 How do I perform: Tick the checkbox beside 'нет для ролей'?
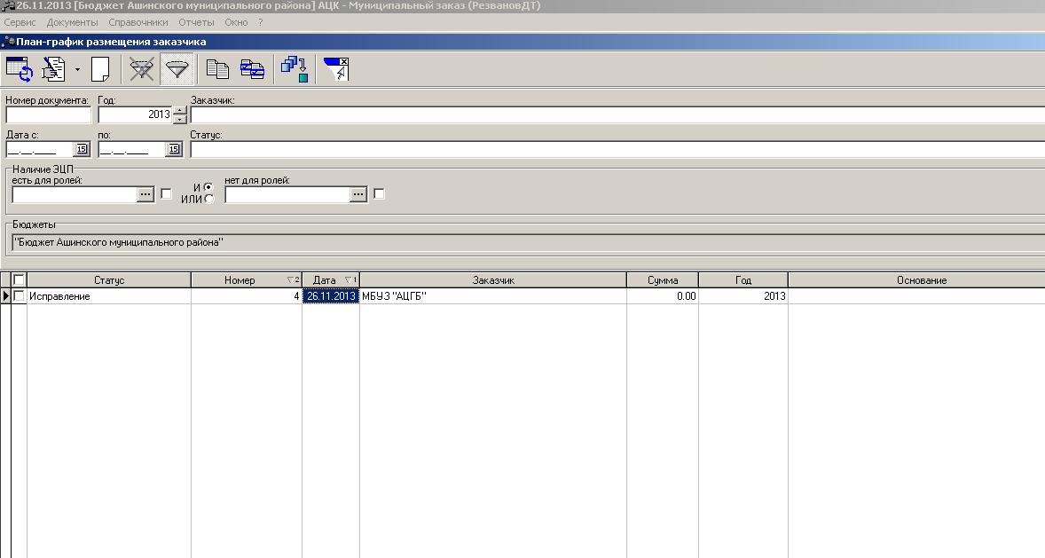[379, 194]
